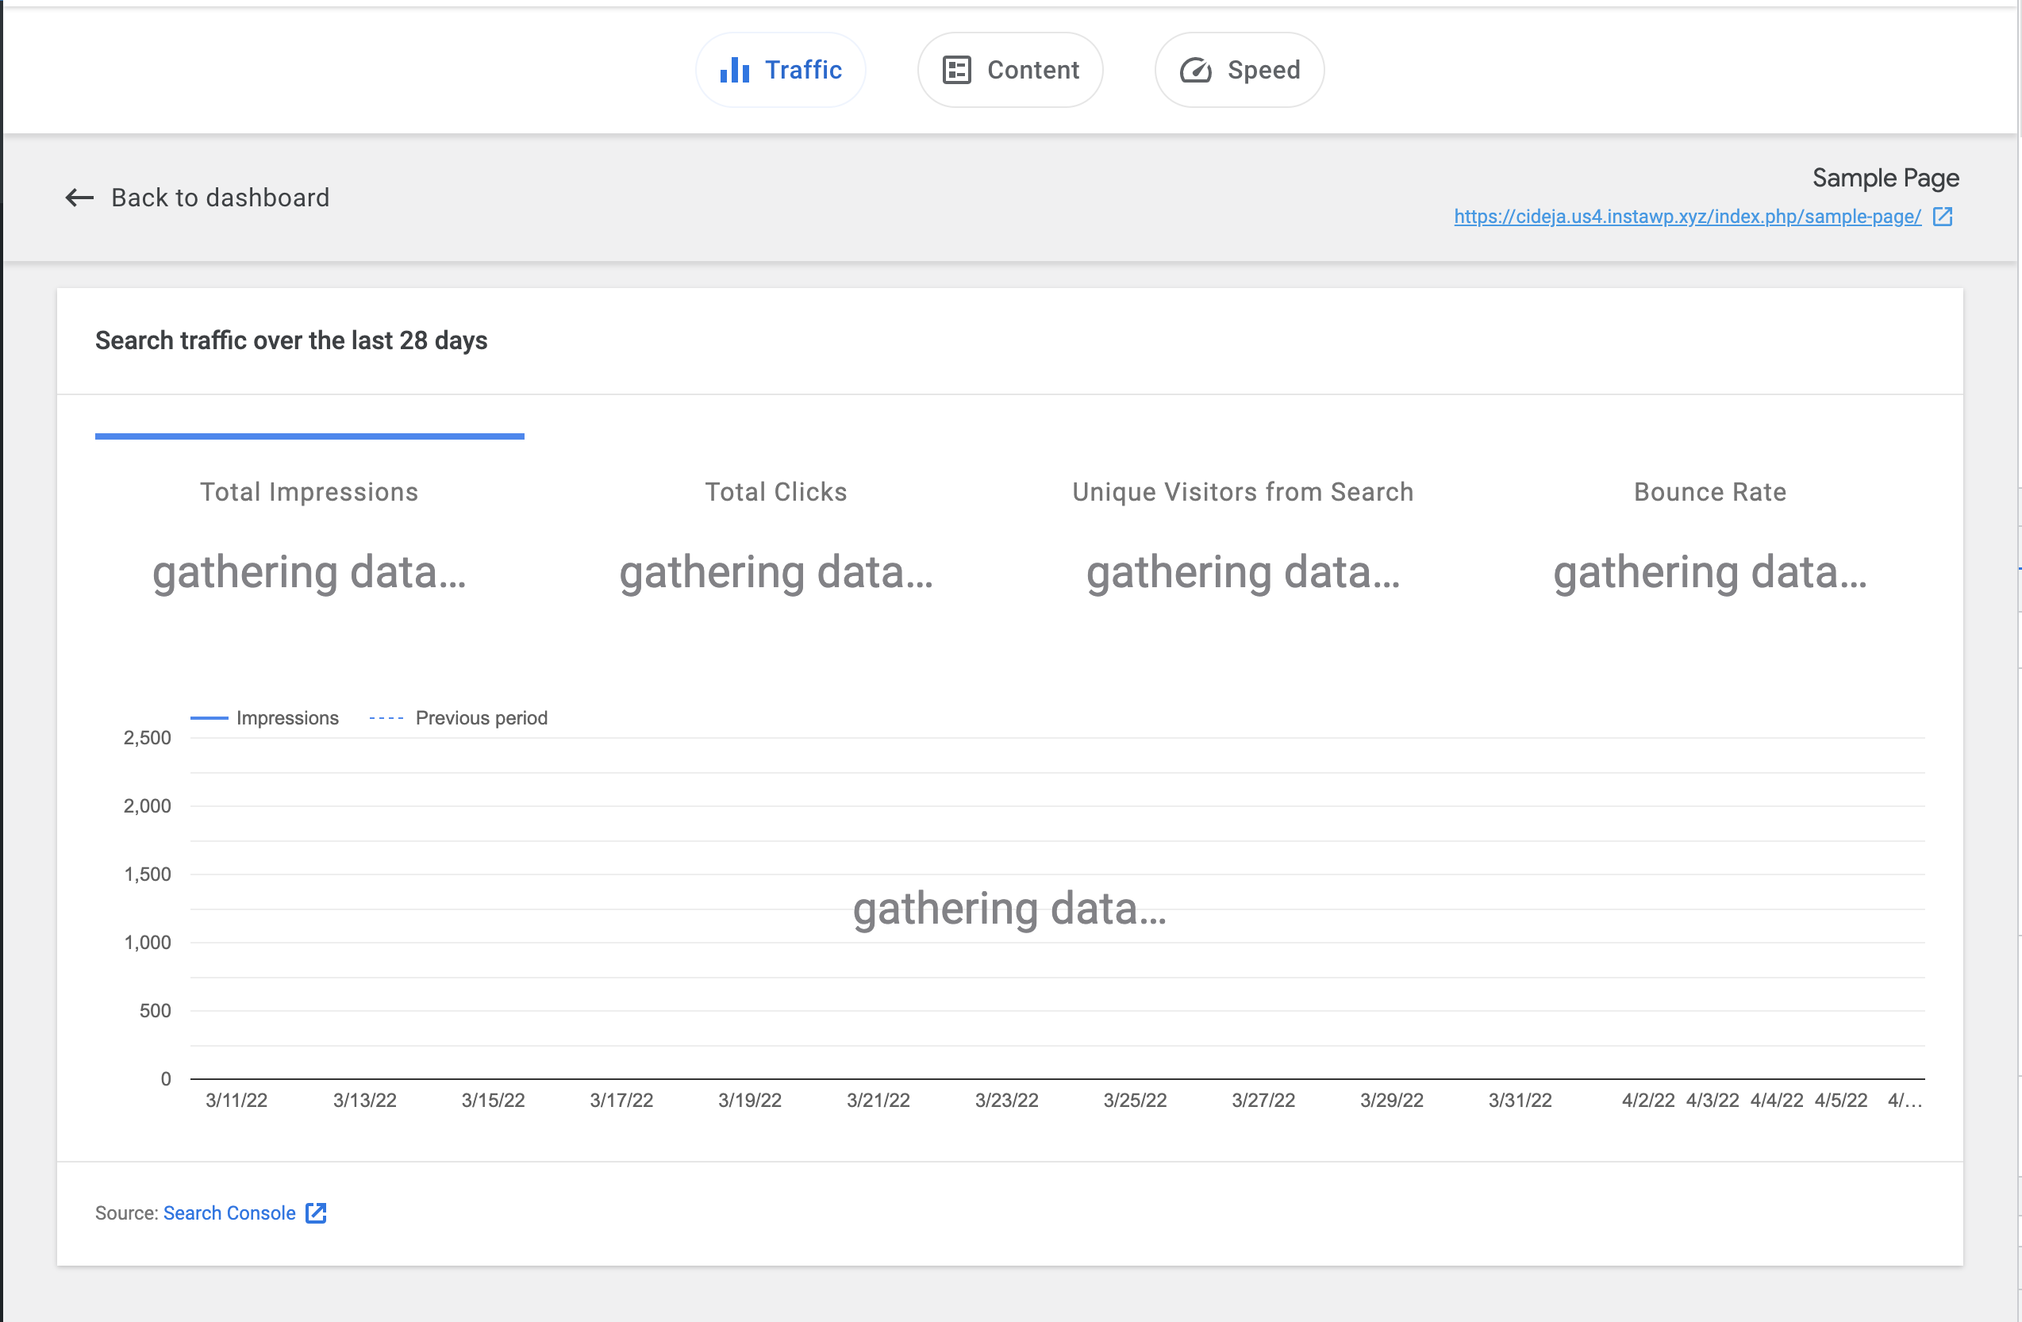The image size is (2022, 1322).
Task: Switch to the Speed tab
Action: point(1263,70)
